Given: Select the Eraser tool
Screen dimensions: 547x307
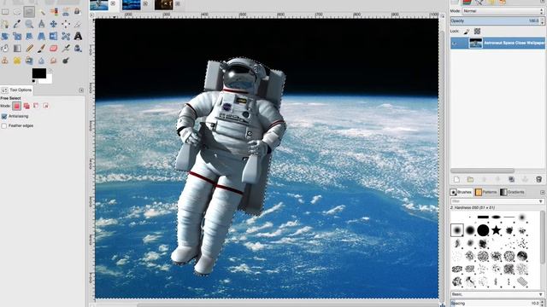Looking at the screenshot, I should (54, 49).
